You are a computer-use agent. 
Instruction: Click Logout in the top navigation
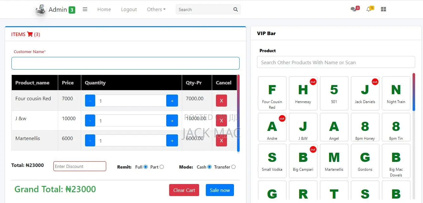[x=129, y=9]
